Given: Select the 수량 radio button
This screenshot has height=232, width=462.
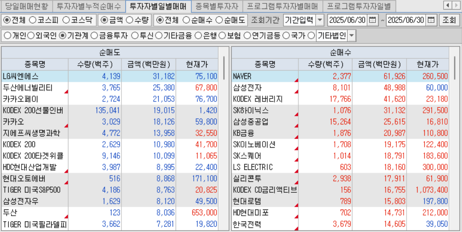Looking at the screenshot, I should click(x=129, y=20).
